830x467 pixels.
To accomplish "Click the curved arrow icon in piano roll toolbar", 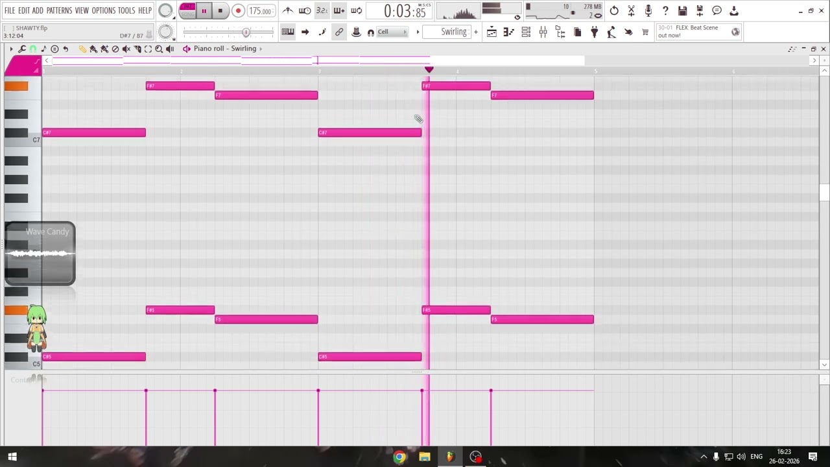I will pos(66,49).
